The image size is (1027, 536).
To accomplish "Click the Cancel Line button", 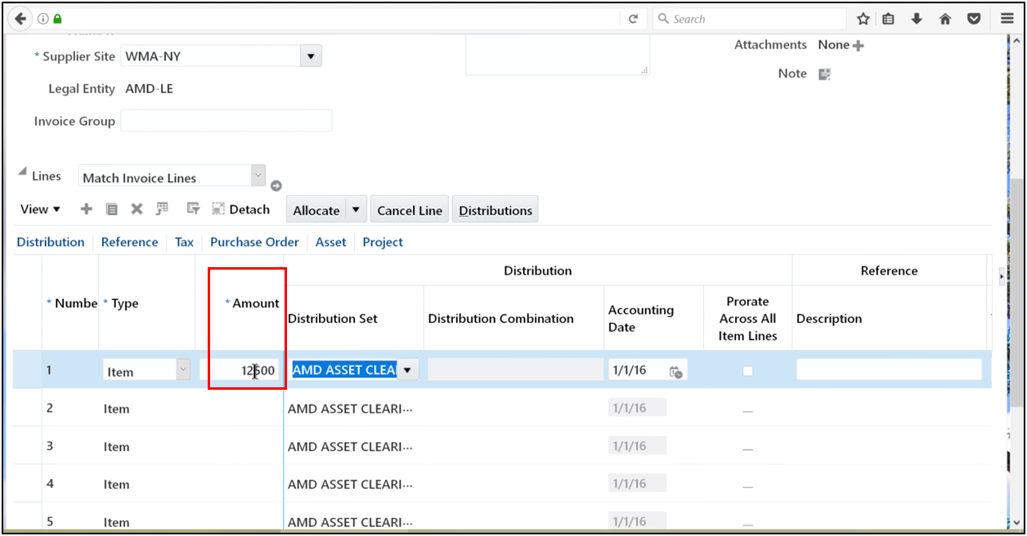I will 409,210.
